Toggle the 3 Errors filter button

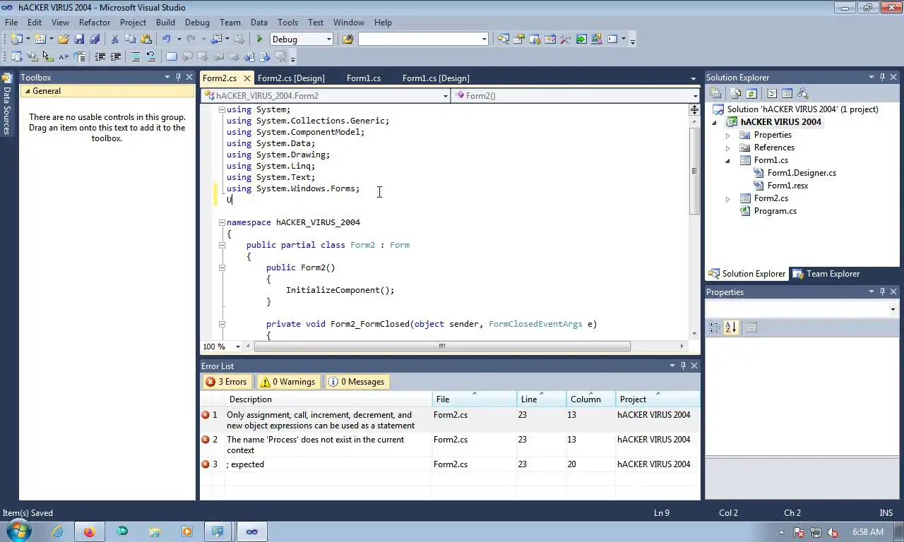(226, 382)
